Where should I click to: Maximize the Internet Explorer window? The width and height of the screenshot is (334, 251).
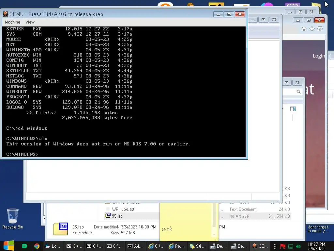click(x=309, y=20)
